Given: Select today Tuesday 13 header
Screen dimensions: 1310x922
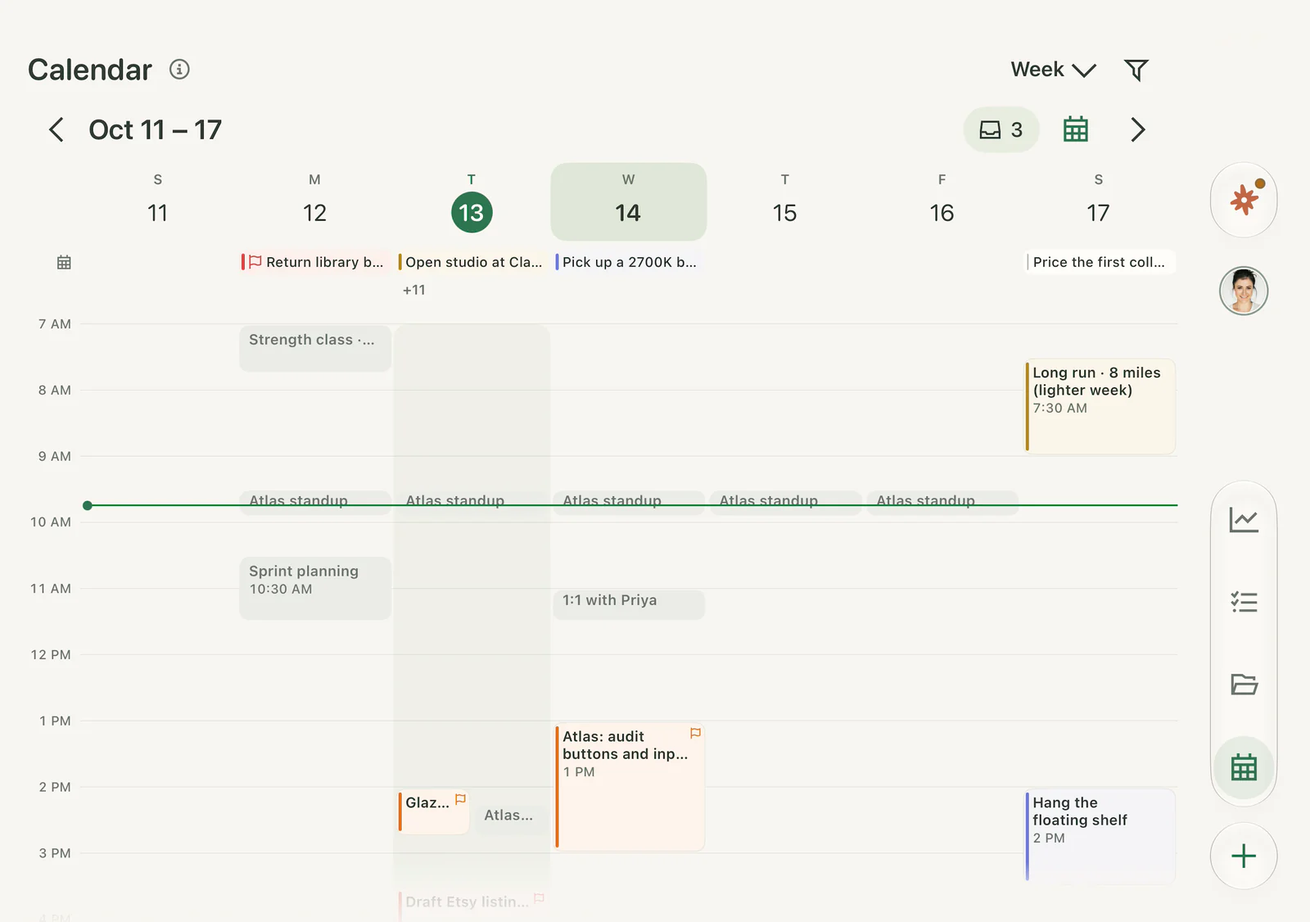Looking at the screenshot, I should [472, 201].
